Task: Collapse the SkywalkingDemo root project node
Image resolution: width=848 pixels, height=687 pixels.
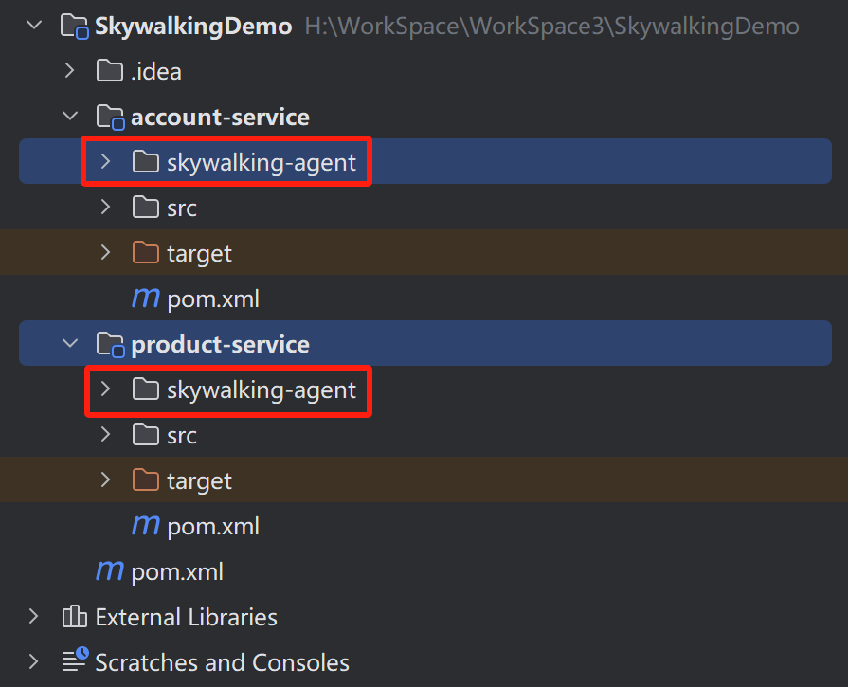Action: 34,25
